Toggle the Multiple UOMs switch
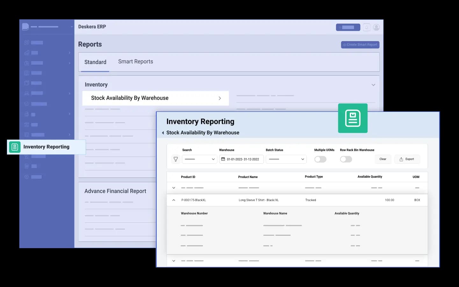The image size is (459, 287). [320, 159]
